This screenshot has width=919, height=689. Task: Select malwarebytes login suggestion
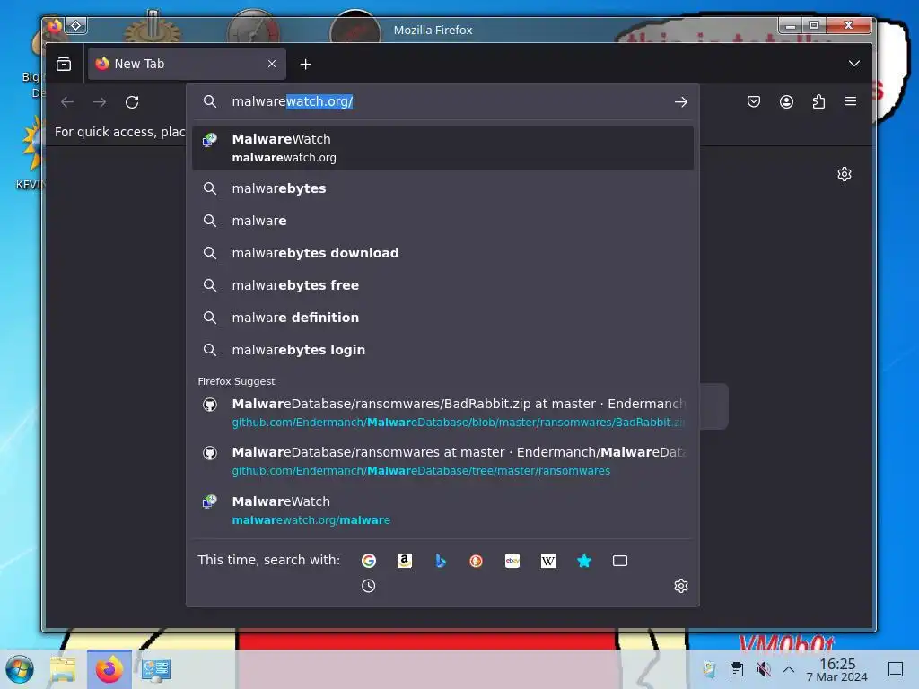tap(442, 349)
